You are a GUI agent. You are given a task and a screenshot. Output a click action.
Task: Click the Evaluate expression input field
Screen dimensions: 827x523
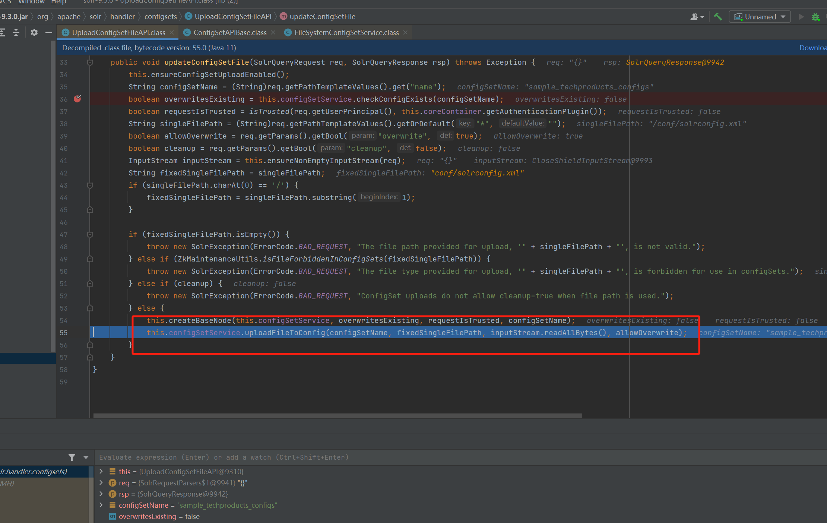[460, 457]
